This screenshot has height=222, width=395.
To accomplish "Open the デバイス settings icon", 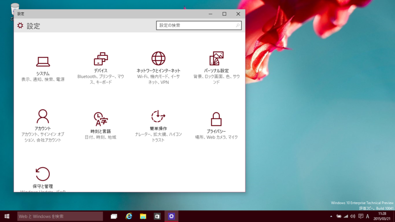I will tap(101, 59).
